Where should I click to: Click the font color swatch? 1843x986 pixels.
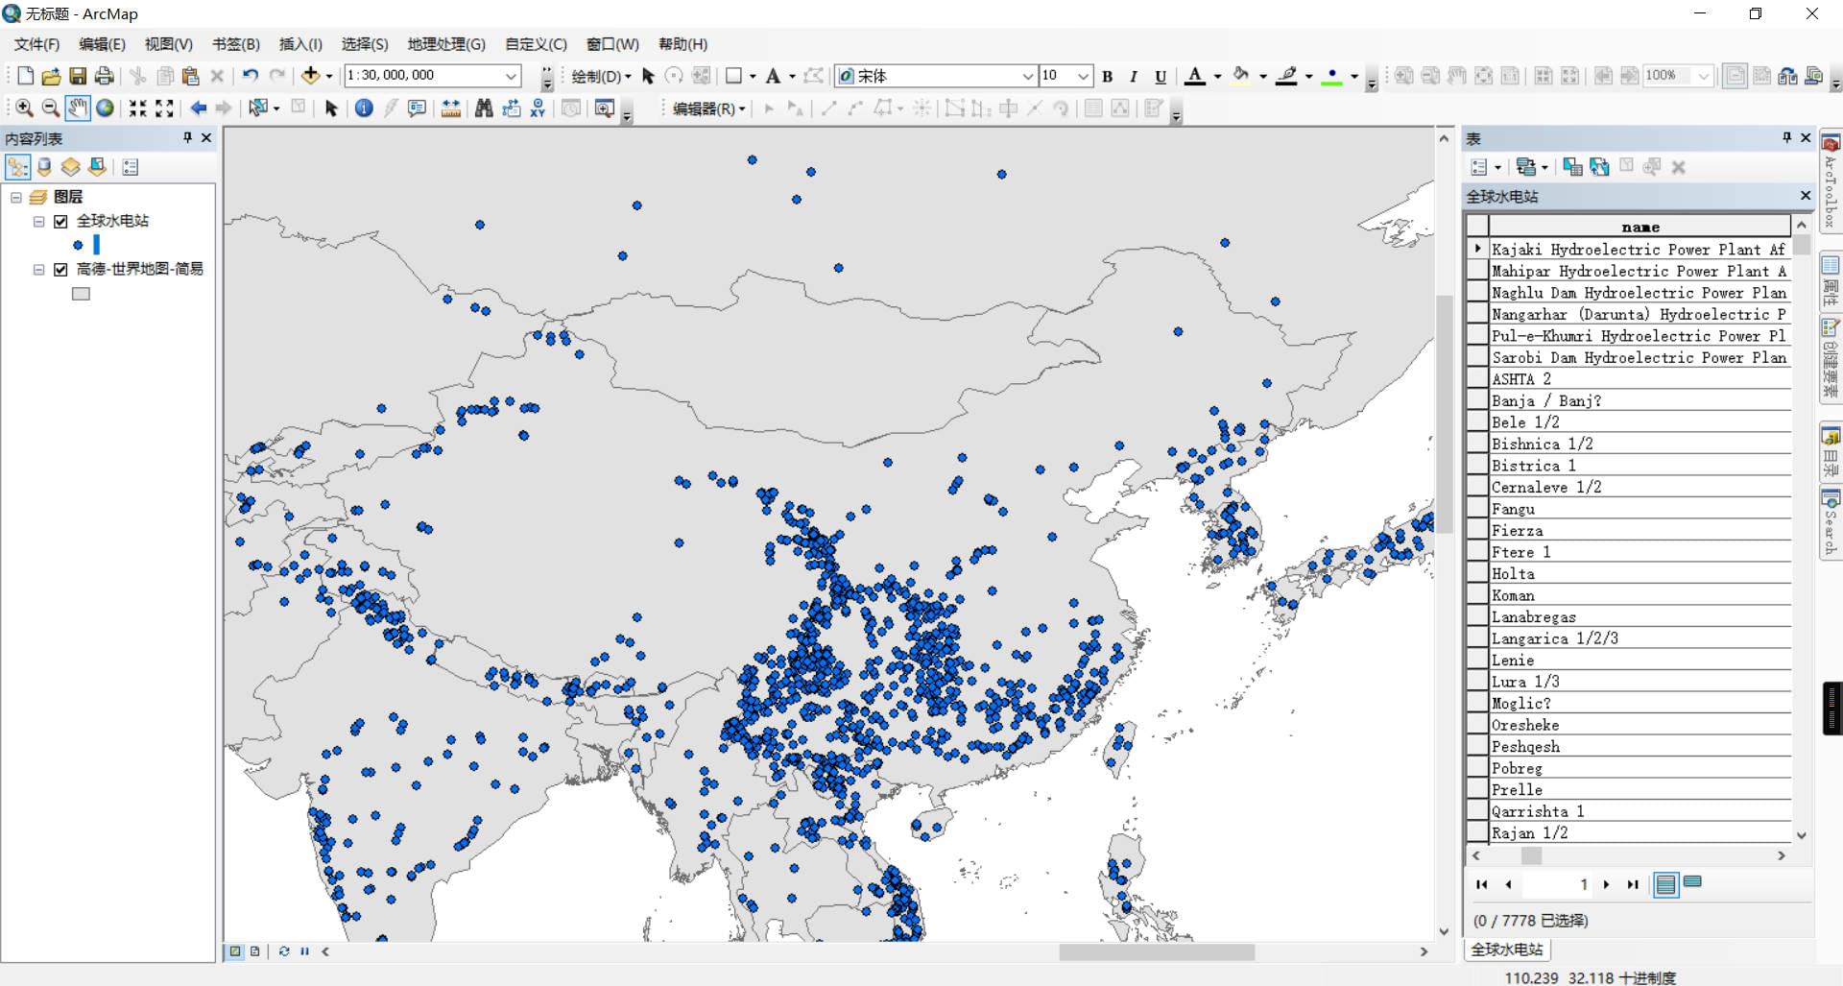[x=1195, y=76]
